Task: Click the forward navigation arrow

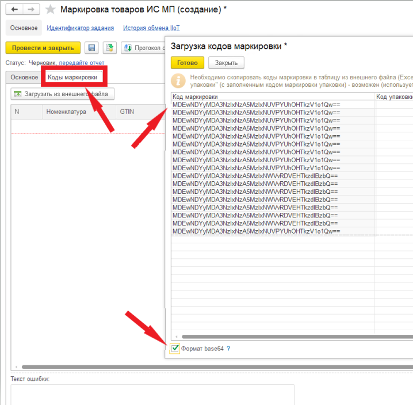Action: 31,9
